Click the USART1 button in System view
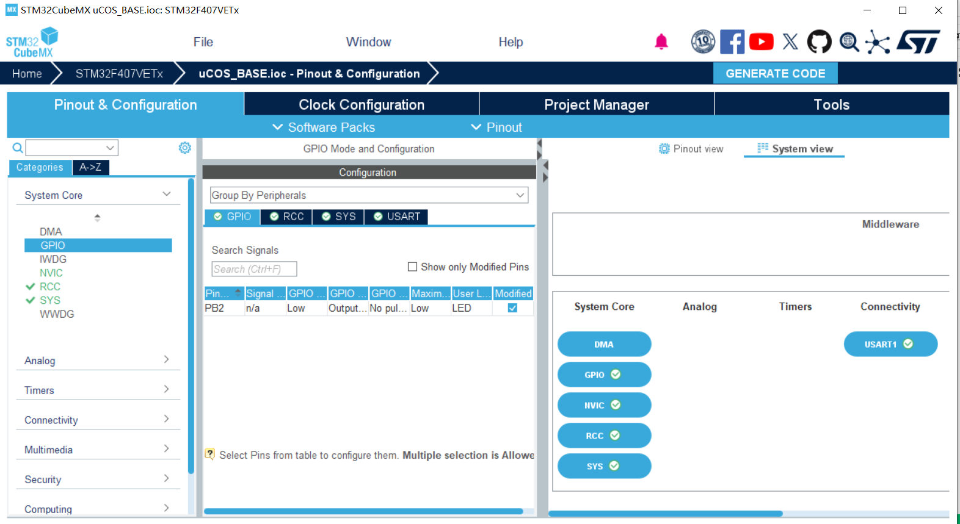The width and height of the screenshot is (960, 524). click(x=890, y=344)
